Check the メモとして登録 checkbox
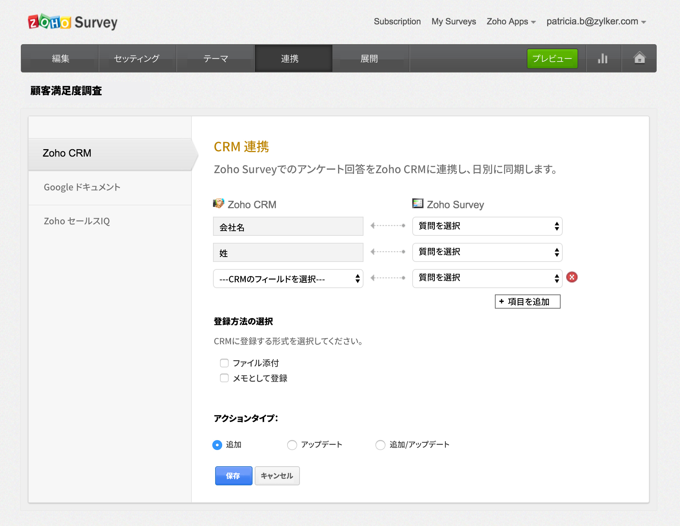The width and height of the screenshot is (680, 526). point(224,378)
